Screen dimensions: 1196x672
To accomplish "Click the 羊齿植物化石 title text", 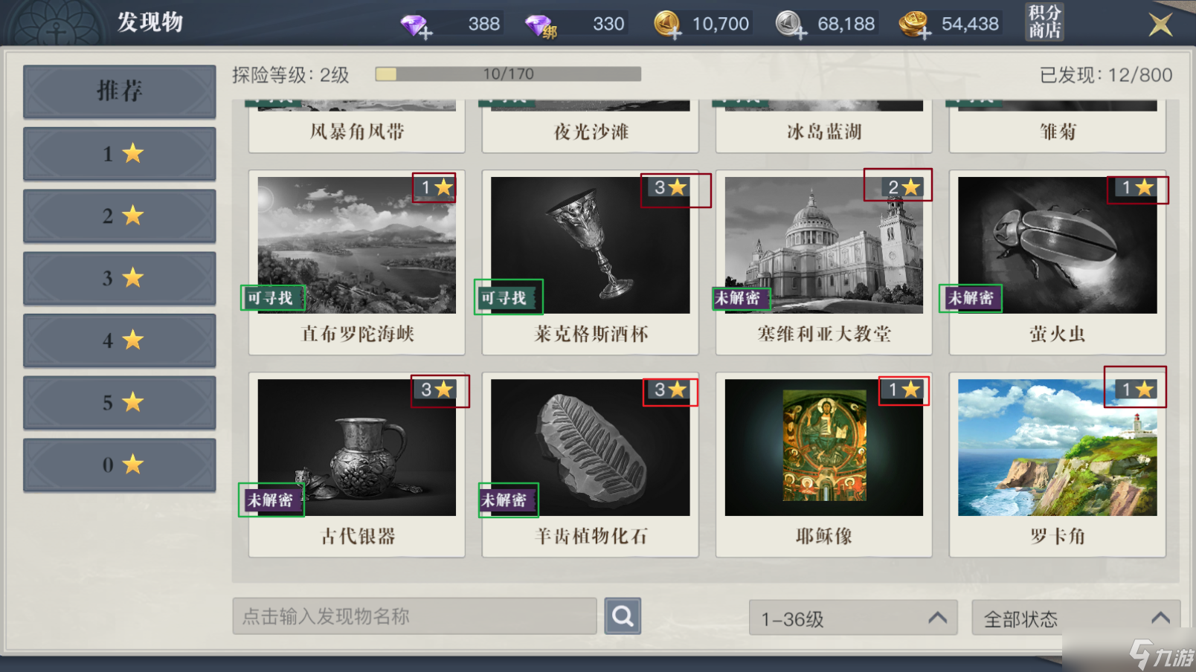I will 591,536.
